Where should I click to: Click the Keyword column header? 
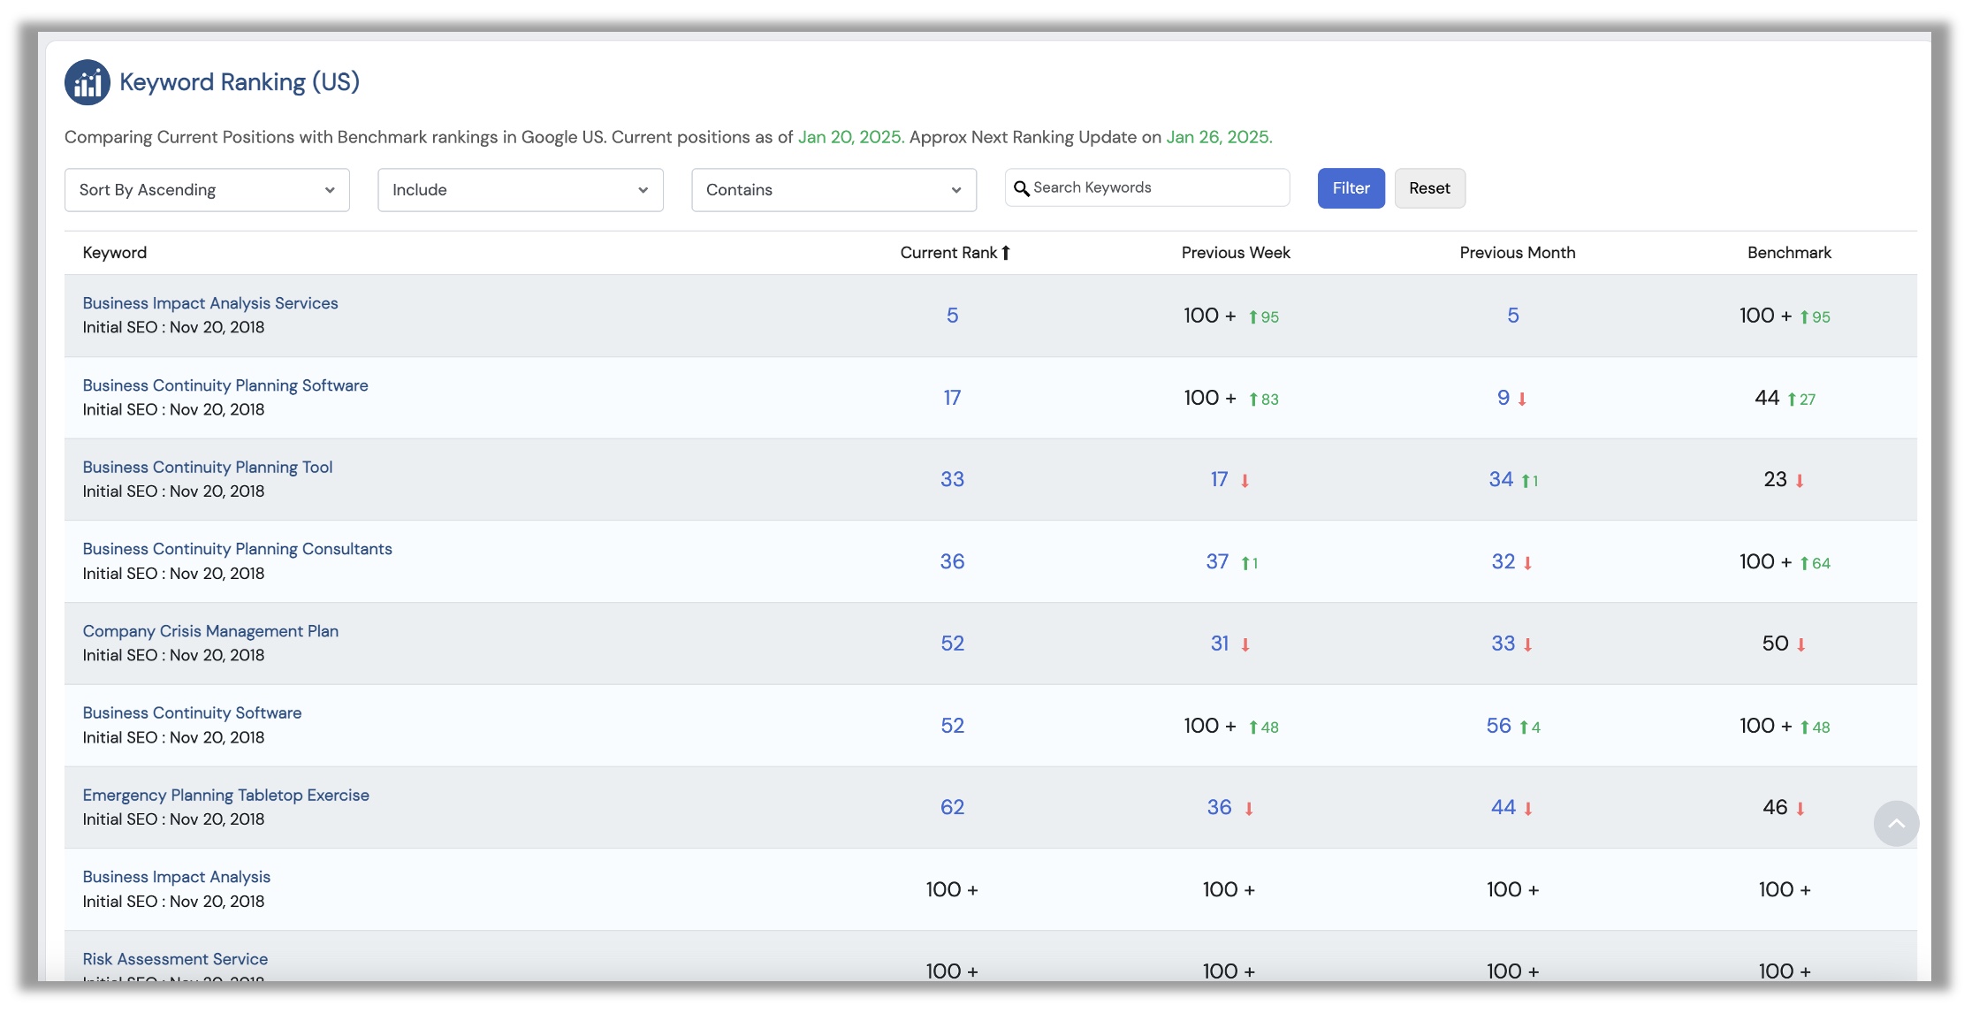[x=115, y=253]
